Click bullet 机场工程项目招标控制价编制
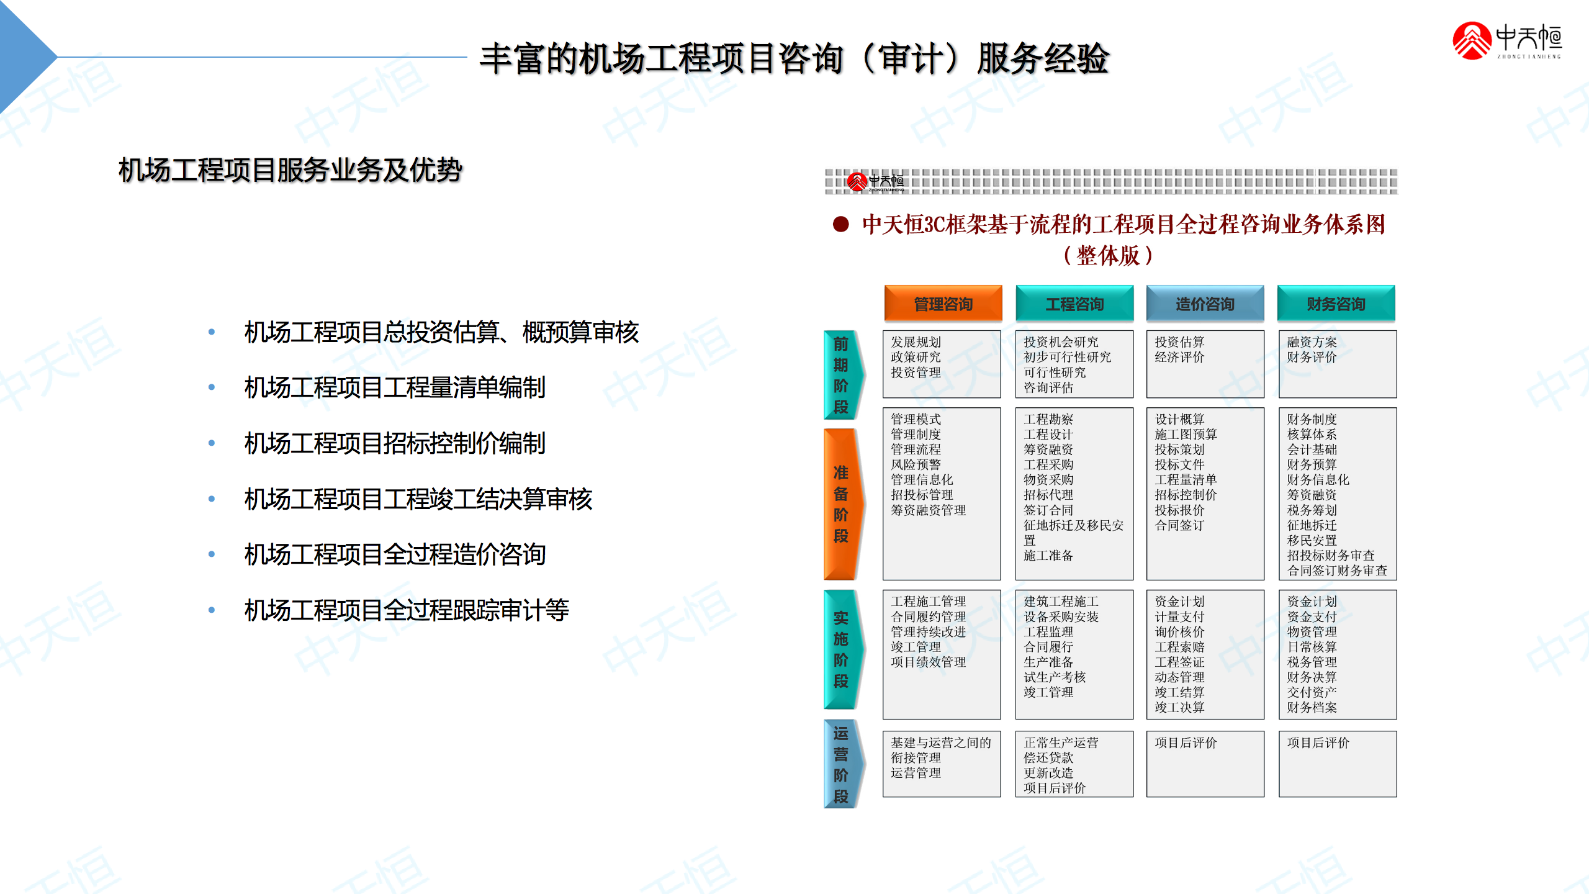1589x894 pixels. [395, 443]
